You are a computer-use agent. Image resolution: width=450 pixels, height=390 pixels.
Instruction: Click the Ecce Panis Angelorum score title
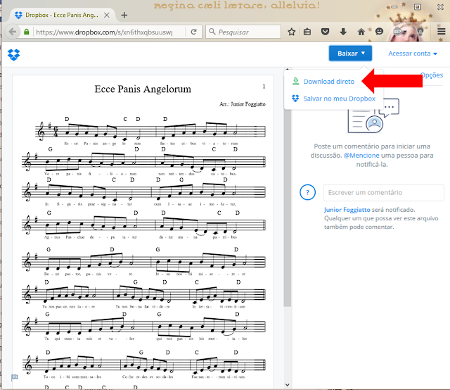click(143, 89)
